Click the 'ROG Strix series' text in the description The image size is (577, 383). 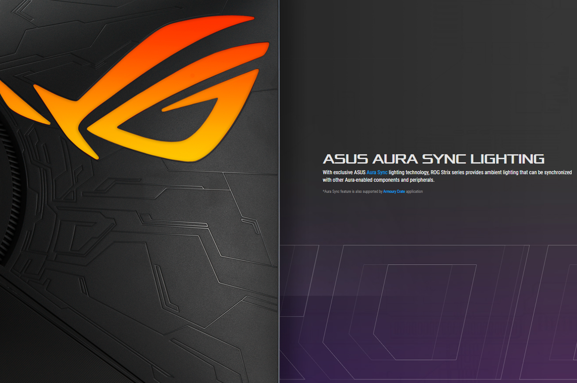(x=444, y=172)
